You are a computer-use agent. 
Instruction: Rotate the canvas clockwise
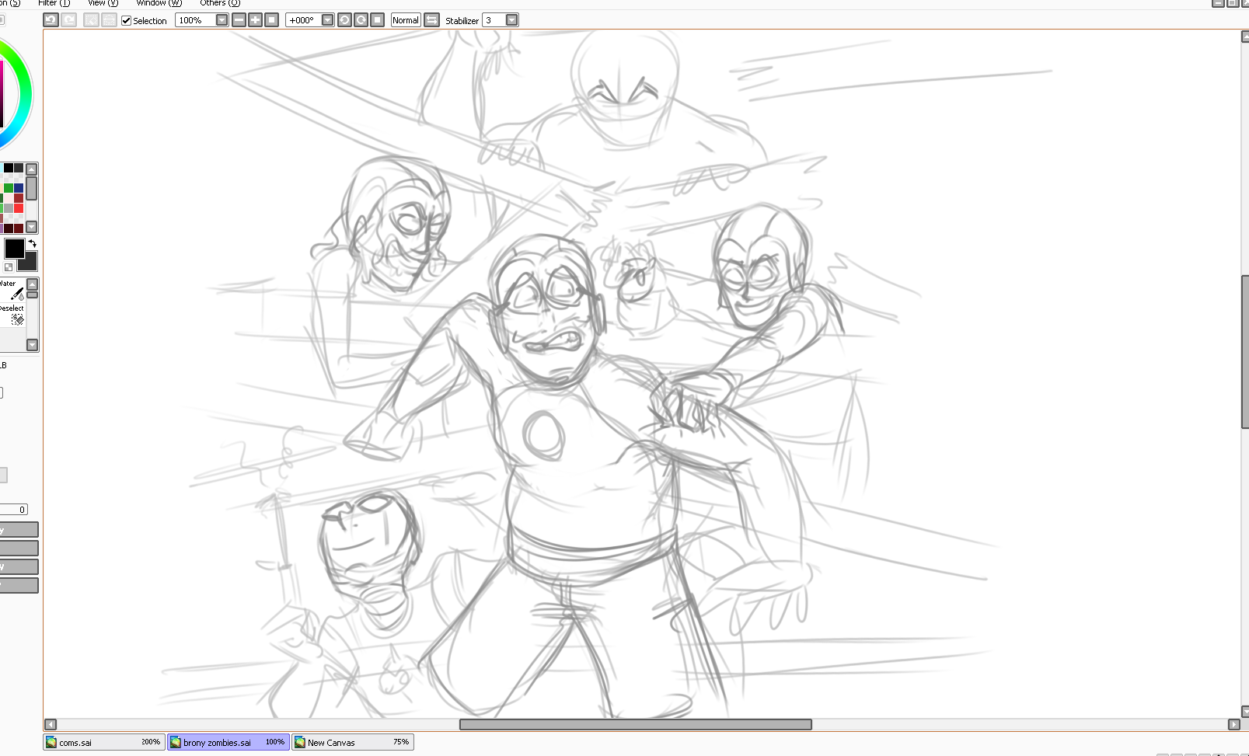(361, 20)
